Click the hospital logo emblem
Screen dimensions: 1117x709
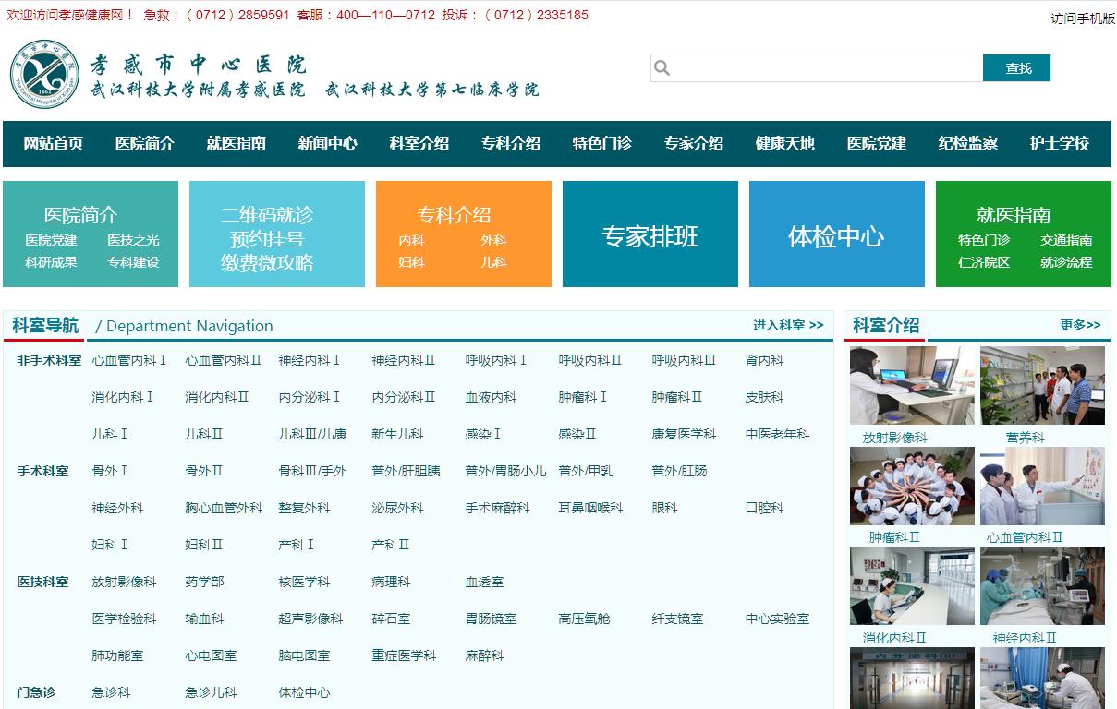pos(46,75)
